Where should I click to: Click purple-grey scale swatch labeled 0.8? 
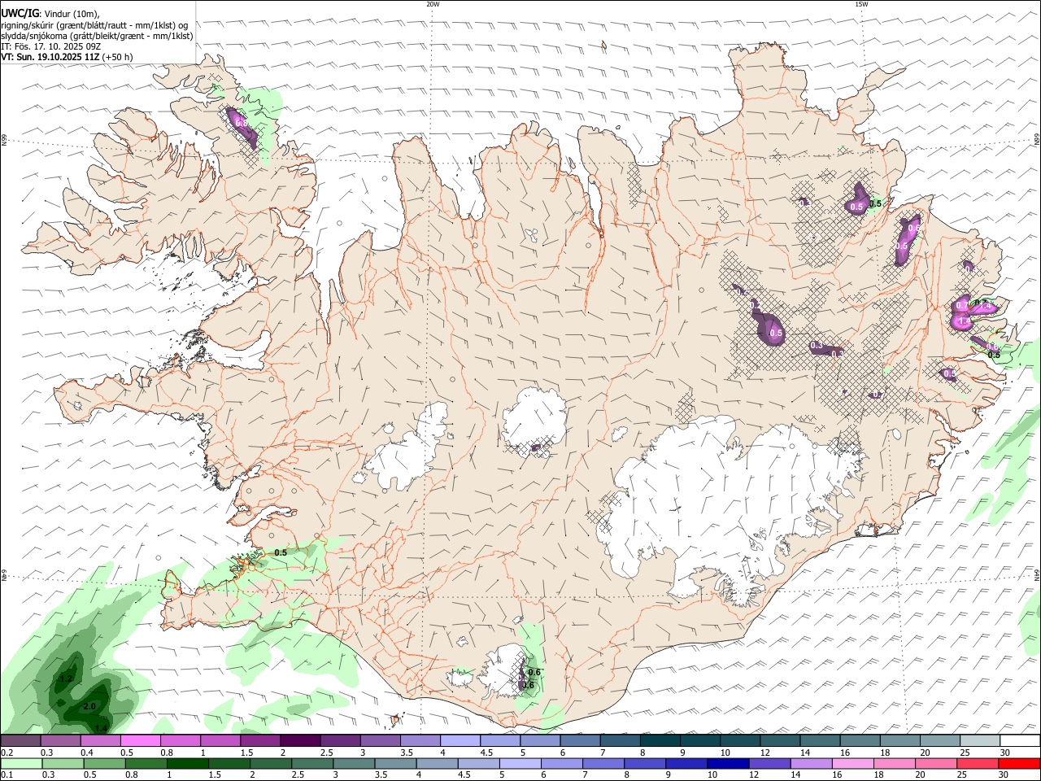point(181,741)
